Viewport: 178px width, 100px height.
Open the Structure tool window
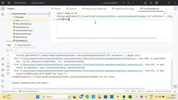3,14
